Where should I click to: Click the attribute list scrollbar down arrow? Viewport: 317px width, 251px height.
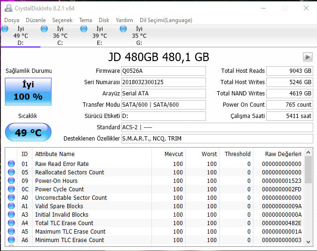[x=309, y=242]
